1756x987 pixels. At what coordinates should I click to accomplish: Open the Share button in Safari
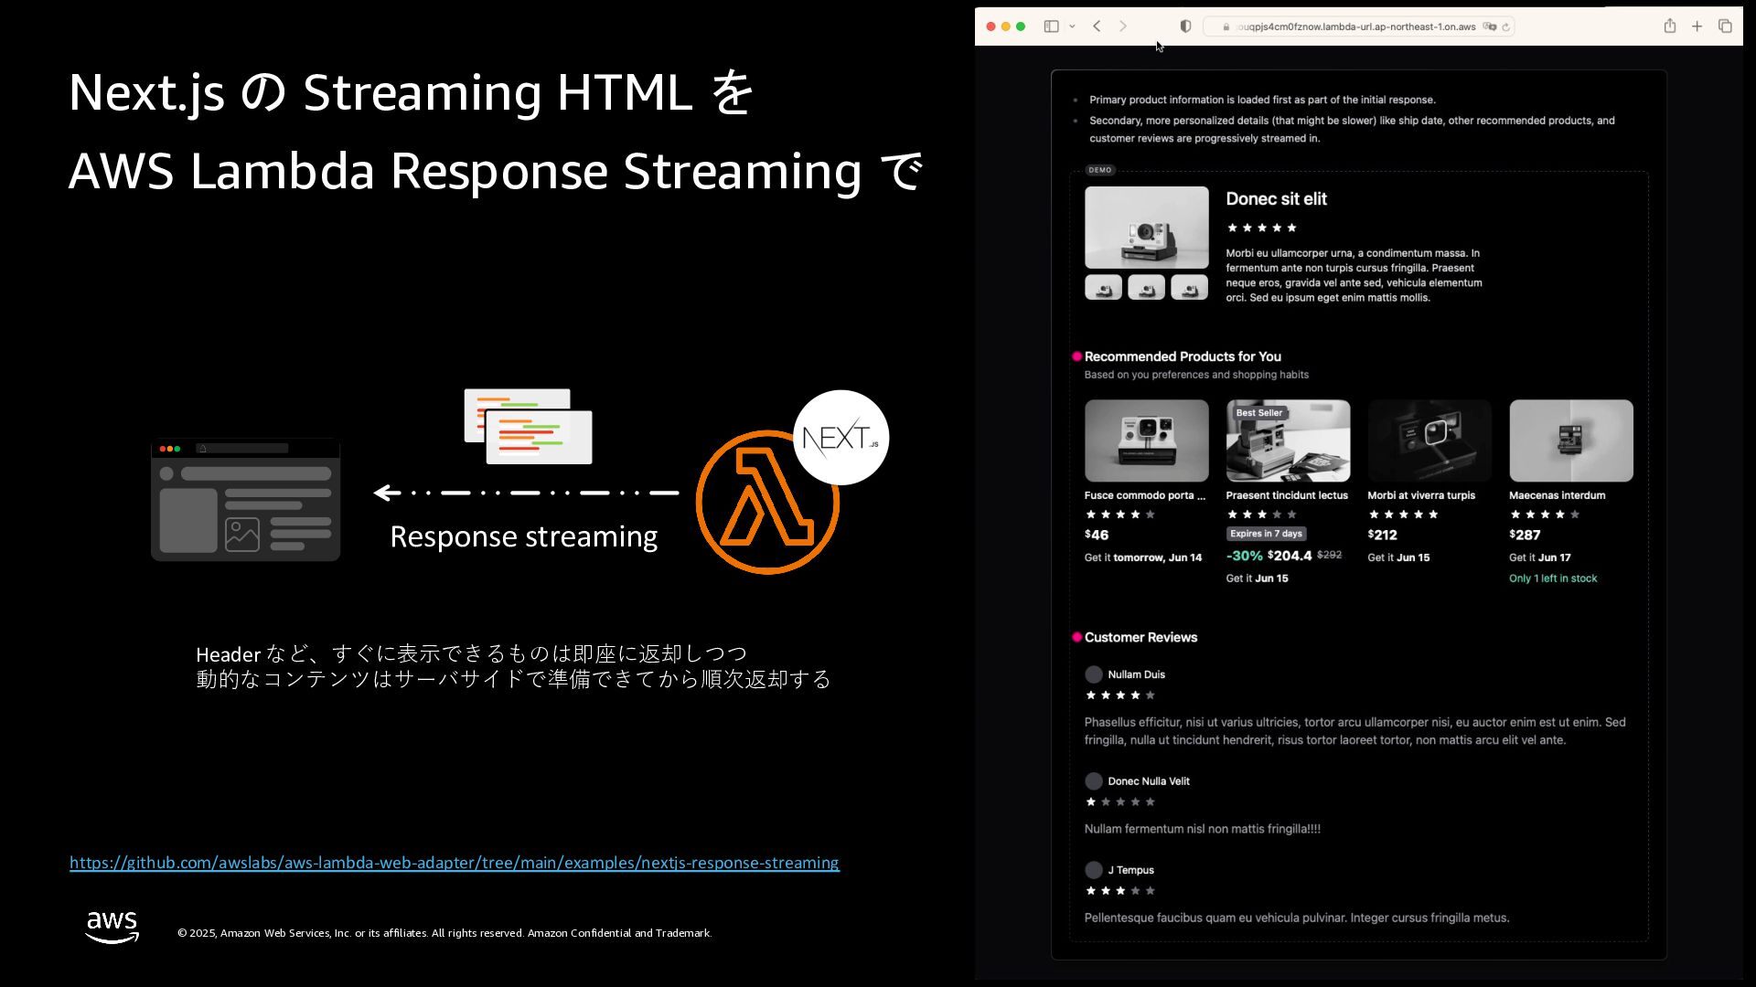pos(1669,27)
